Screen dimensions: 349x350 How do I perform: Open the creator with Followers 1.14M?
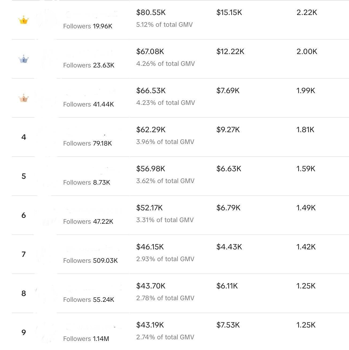tap(86, 339)
